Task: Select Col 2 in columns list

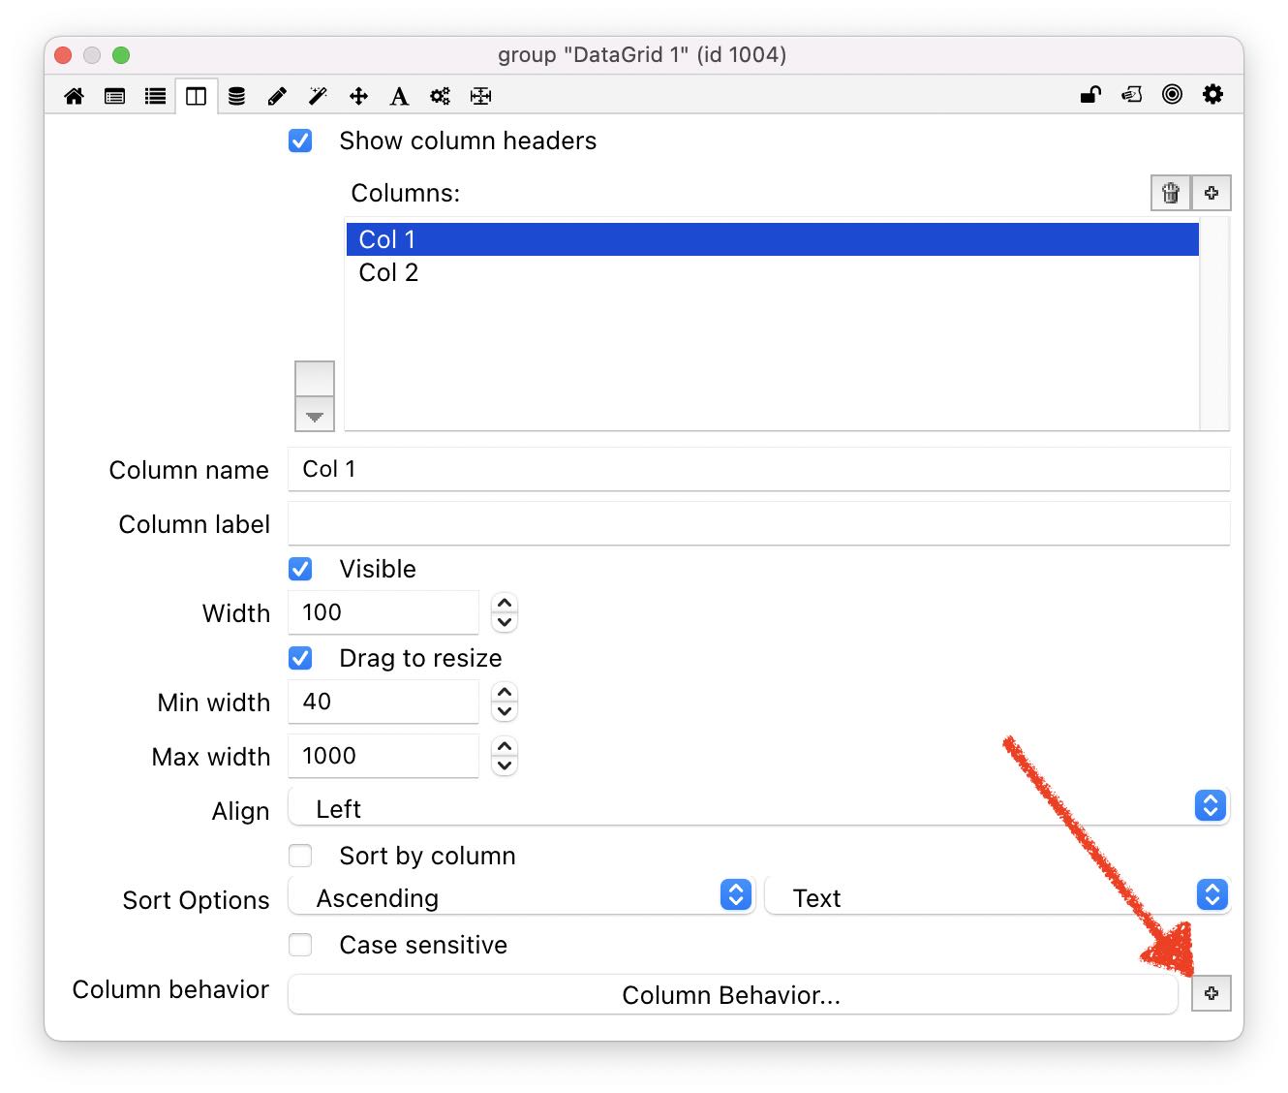Action: [x=388, y=273]
